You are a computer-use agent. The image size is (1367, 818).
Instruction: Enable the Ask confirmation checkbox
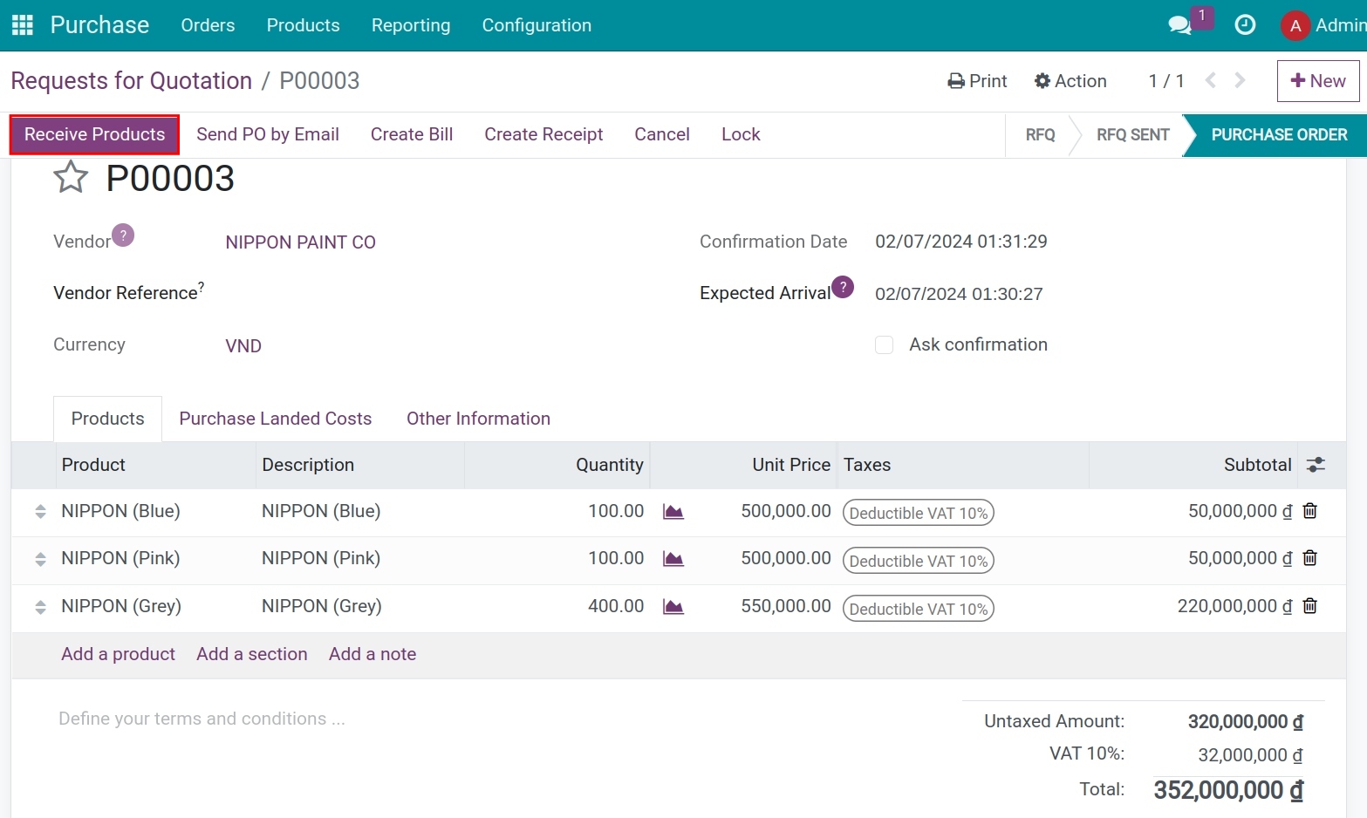884,344
